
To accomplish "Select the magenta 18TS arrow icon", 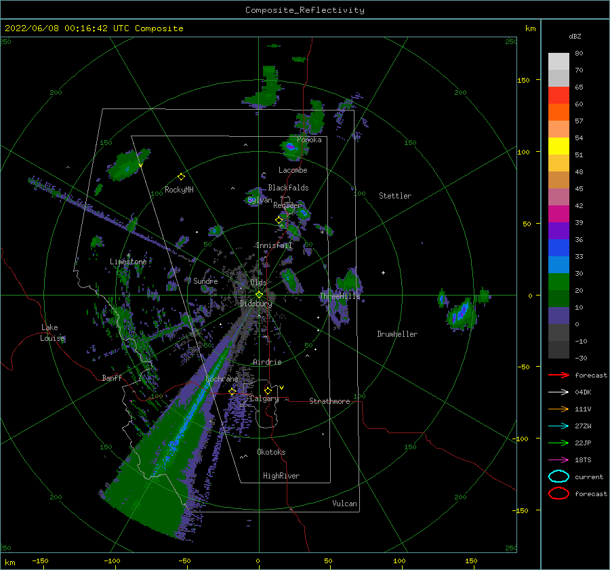I will click(x=558, y=460).
